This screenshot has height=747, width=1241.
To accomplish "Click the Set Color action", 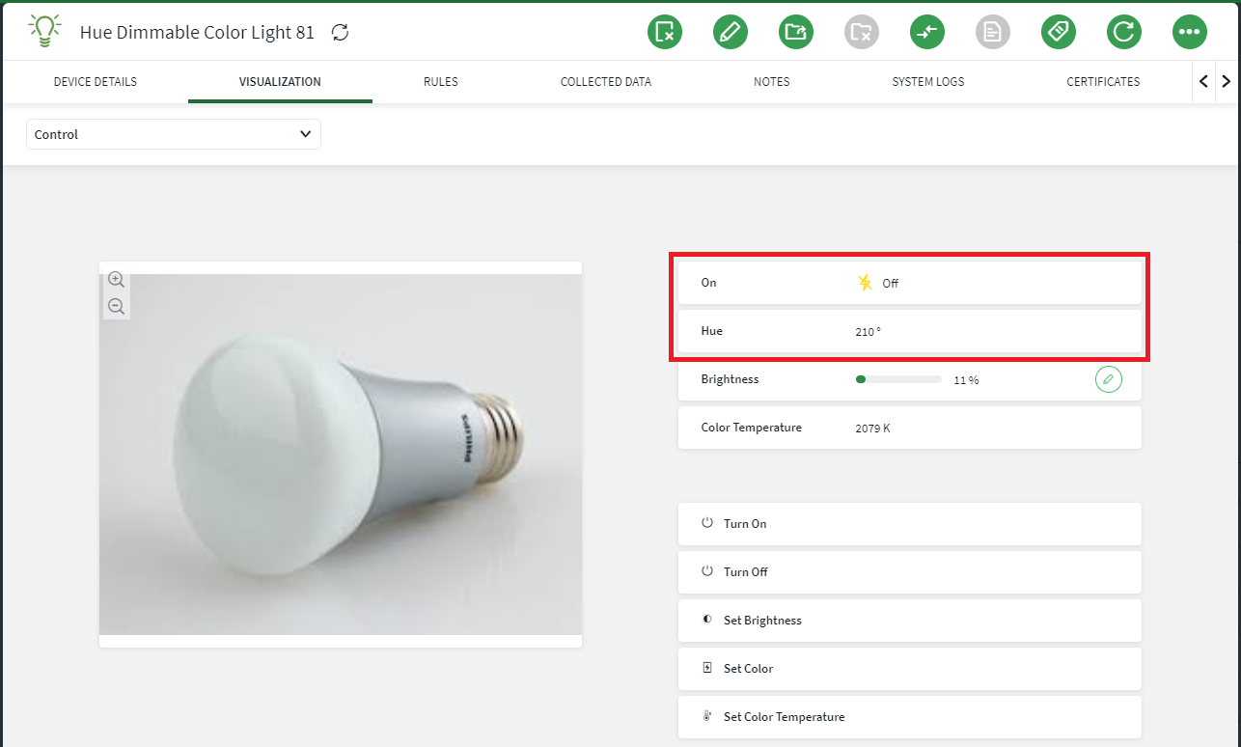I will tap(910, 669).
